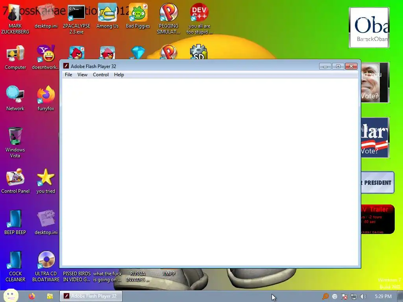This screenshot has width=403, height=302.
Task: Select the PEGGING SIMULAT... desktop icon
Action: (168, 19)
